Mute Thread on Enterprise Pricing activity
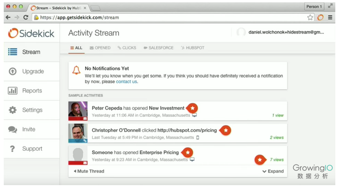Image resolution: width=340 pixels, height=187 pixels. click(89, 171)
